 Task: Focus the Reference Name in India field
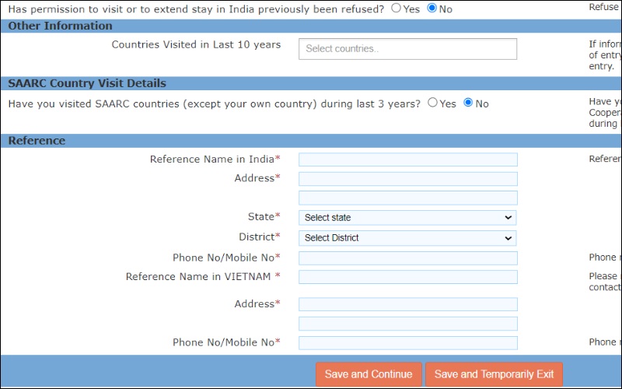click(x=407, y=159)
